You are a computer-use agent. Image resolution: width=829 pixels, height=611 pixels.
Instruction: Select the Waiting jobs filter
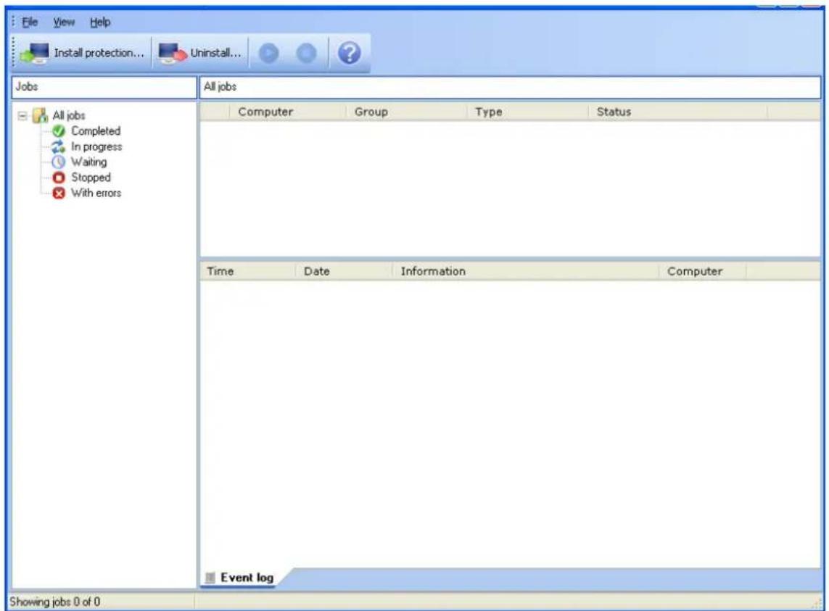pyautogui.click(x=88, y=162)
